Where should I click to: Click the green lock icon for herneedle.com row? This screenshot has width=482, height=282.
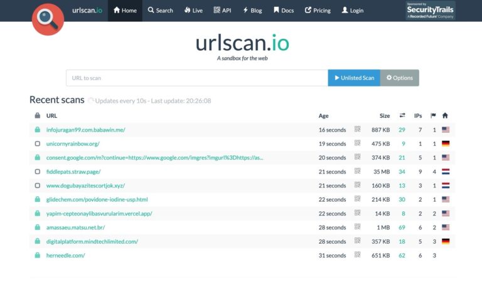coord(38,255)
